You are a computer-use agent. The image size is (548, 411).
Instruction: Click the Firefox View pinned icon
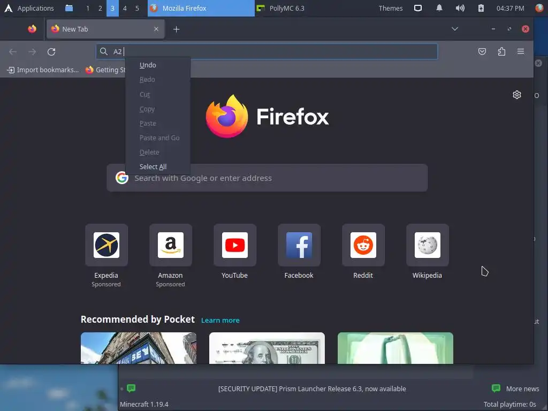tap(32, 29)
